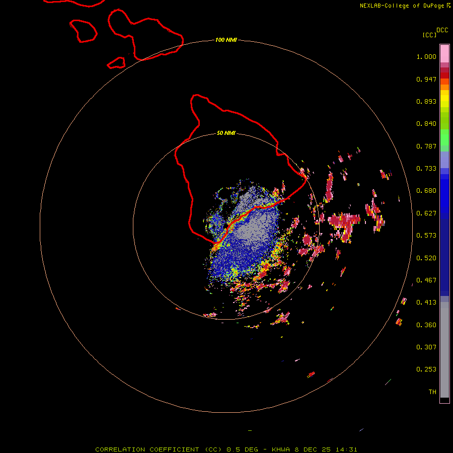Click the 0.520 scale value
This screenshot has width=453, height=453.
(x=426, y=258)
